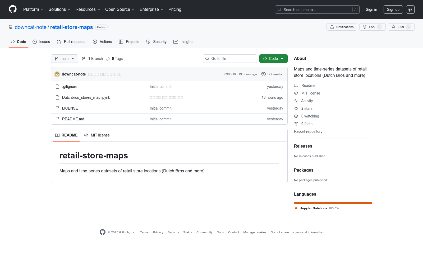Click the Terms footer link
Screen dimensions: 423x264
point(144,232)
